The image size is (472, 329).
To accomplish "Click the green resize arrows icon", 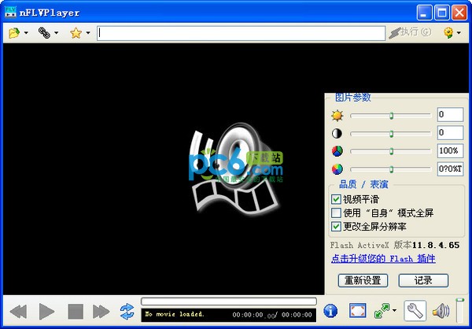I will tap(382, 311).
